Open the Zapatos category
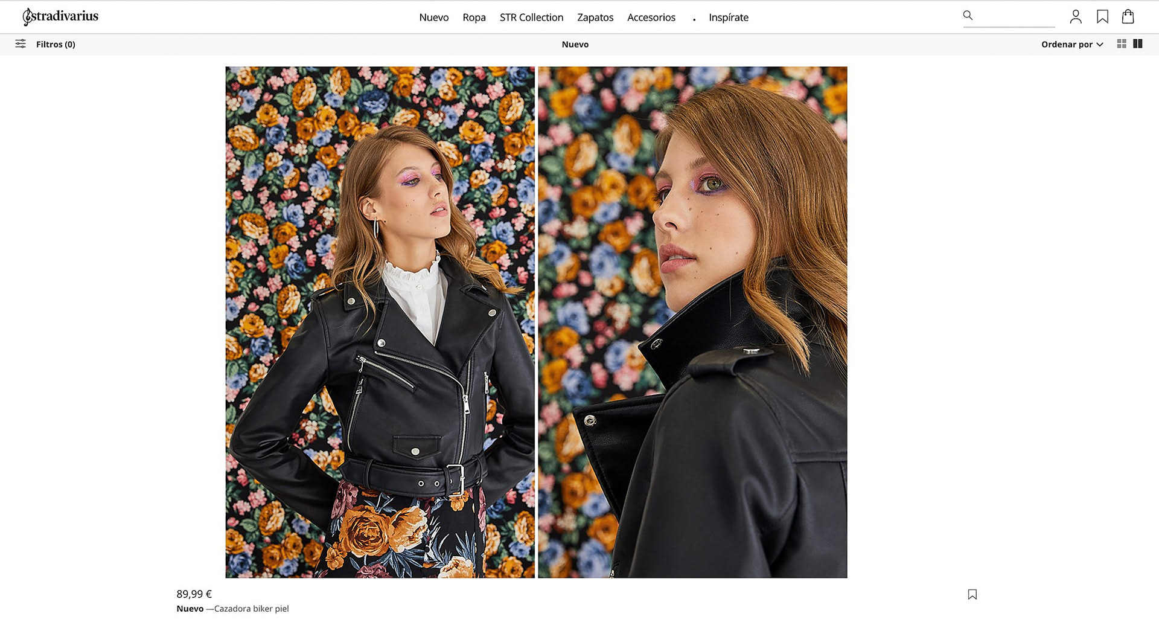 click(595, 18)
